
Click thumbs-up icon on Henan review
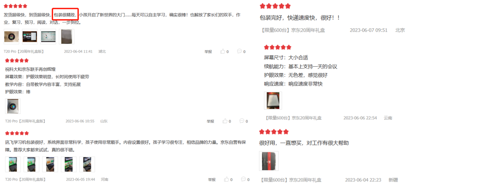[225, 179]
